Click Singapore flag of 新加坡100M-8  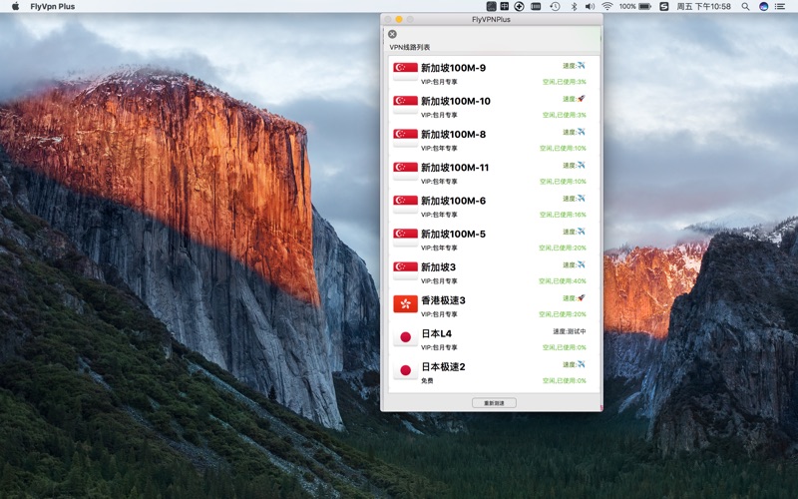point(405,138)
